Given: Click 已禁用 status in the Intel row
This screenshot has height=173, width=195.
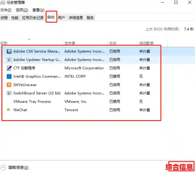Looking at the screenshot, I should [x=115, y=76].
